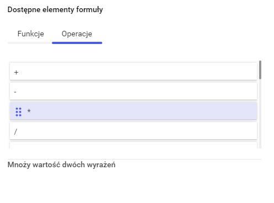274x203 pixels.
Task: Pick the division operation list row
Action: (x=133, y=131)
